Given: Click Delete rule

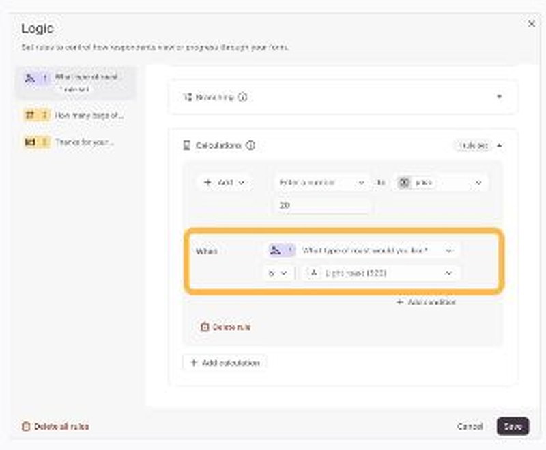Looking at the screenshot, I should pyautogui.click(x=225, y=327).
